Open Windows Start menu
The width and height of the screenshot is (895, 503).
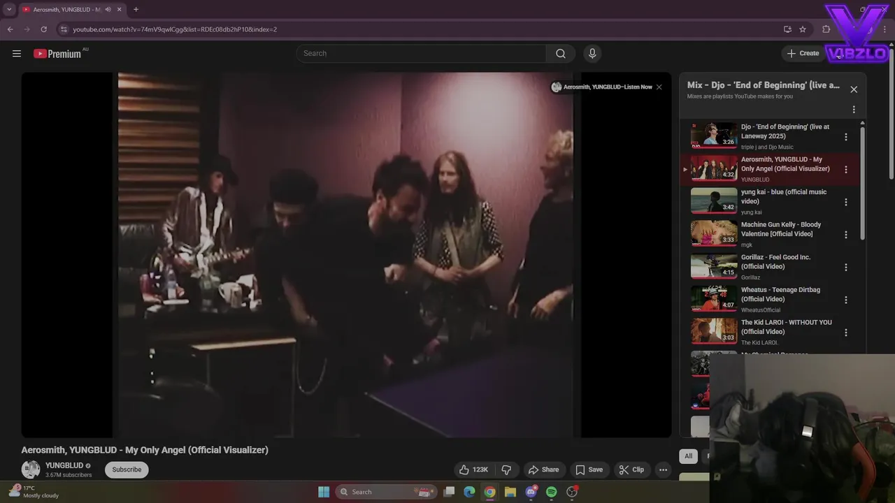(x=324, y=492)
